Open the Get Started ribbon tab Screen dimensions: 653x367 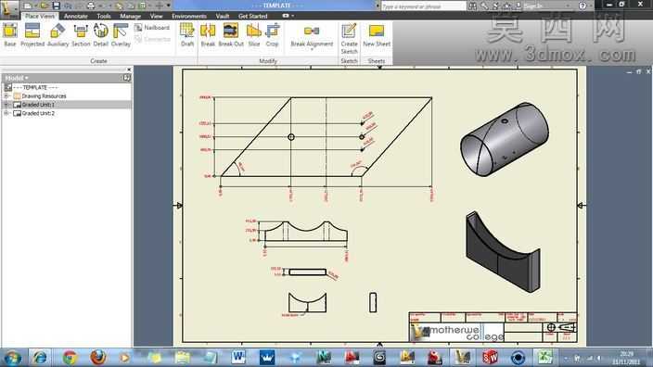point(253,16)
